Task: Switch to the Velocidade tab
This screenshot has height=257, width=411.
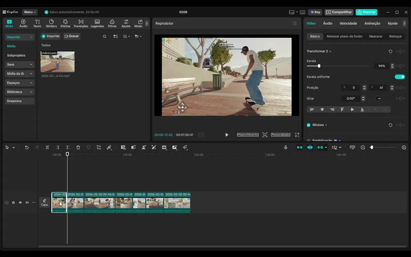Action: [x=348, y=23]
